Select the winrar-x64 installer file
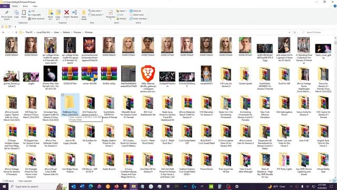 [90, 75]
